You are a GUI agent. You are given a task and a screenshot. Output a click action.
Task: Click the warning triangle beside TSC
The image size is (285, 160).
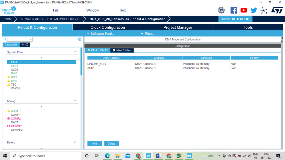pos(9,85)
